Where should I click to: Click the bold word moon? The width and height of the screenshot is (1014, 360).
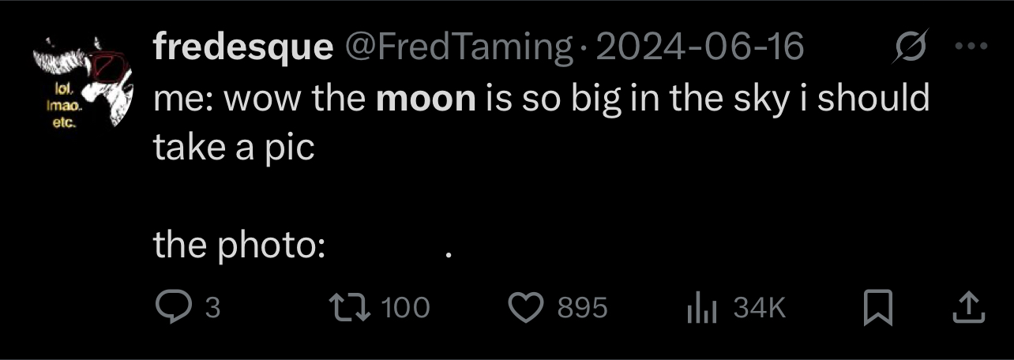(426, 100)
